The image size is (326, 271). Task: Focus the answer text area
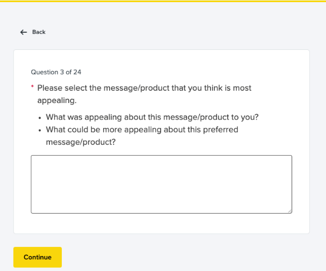(x=161, y=184)
